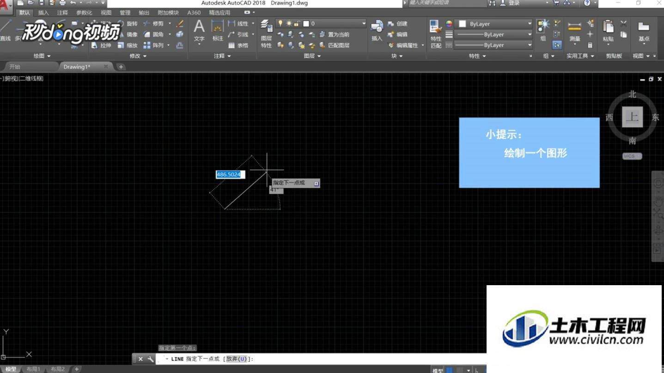Open the Output (输出) ribbon tab
This screenshot has height=373, width=664.
[144, 13]
